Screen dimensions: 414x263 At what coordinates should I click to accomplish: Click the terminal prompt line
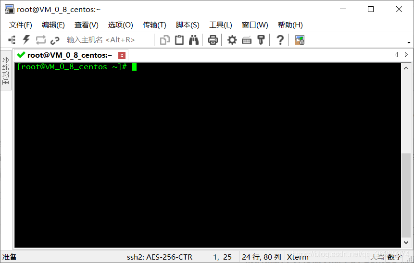[x=76, y=67]
